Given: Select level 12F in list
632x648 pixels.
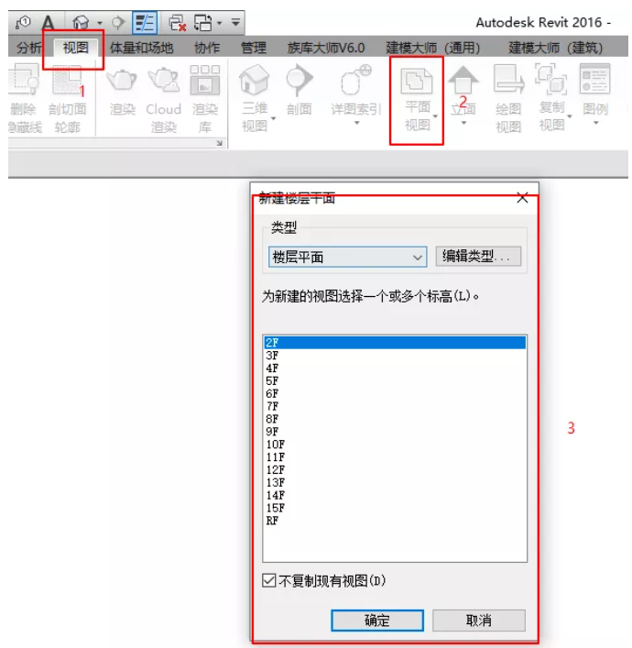Looking at the screenshot, I should point(395,470).
